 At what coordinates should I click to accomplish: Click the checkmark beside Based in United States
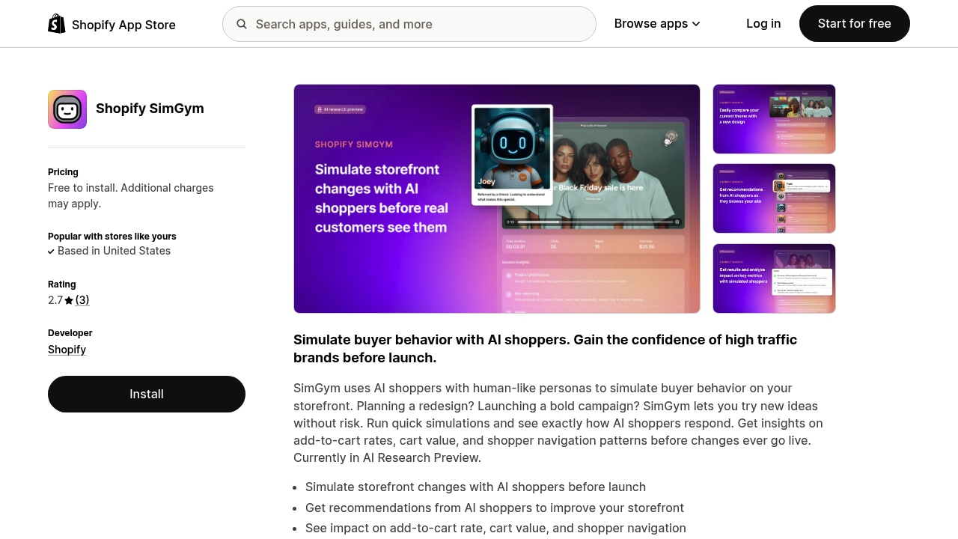point(51,251)
